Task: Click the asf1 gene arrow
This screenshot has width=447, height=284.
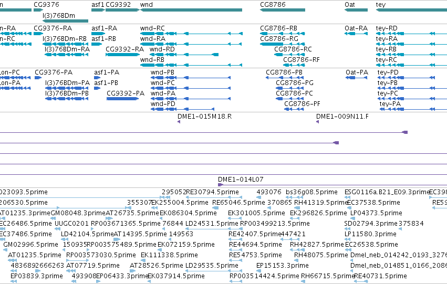Action: click(x=98, y=10)
